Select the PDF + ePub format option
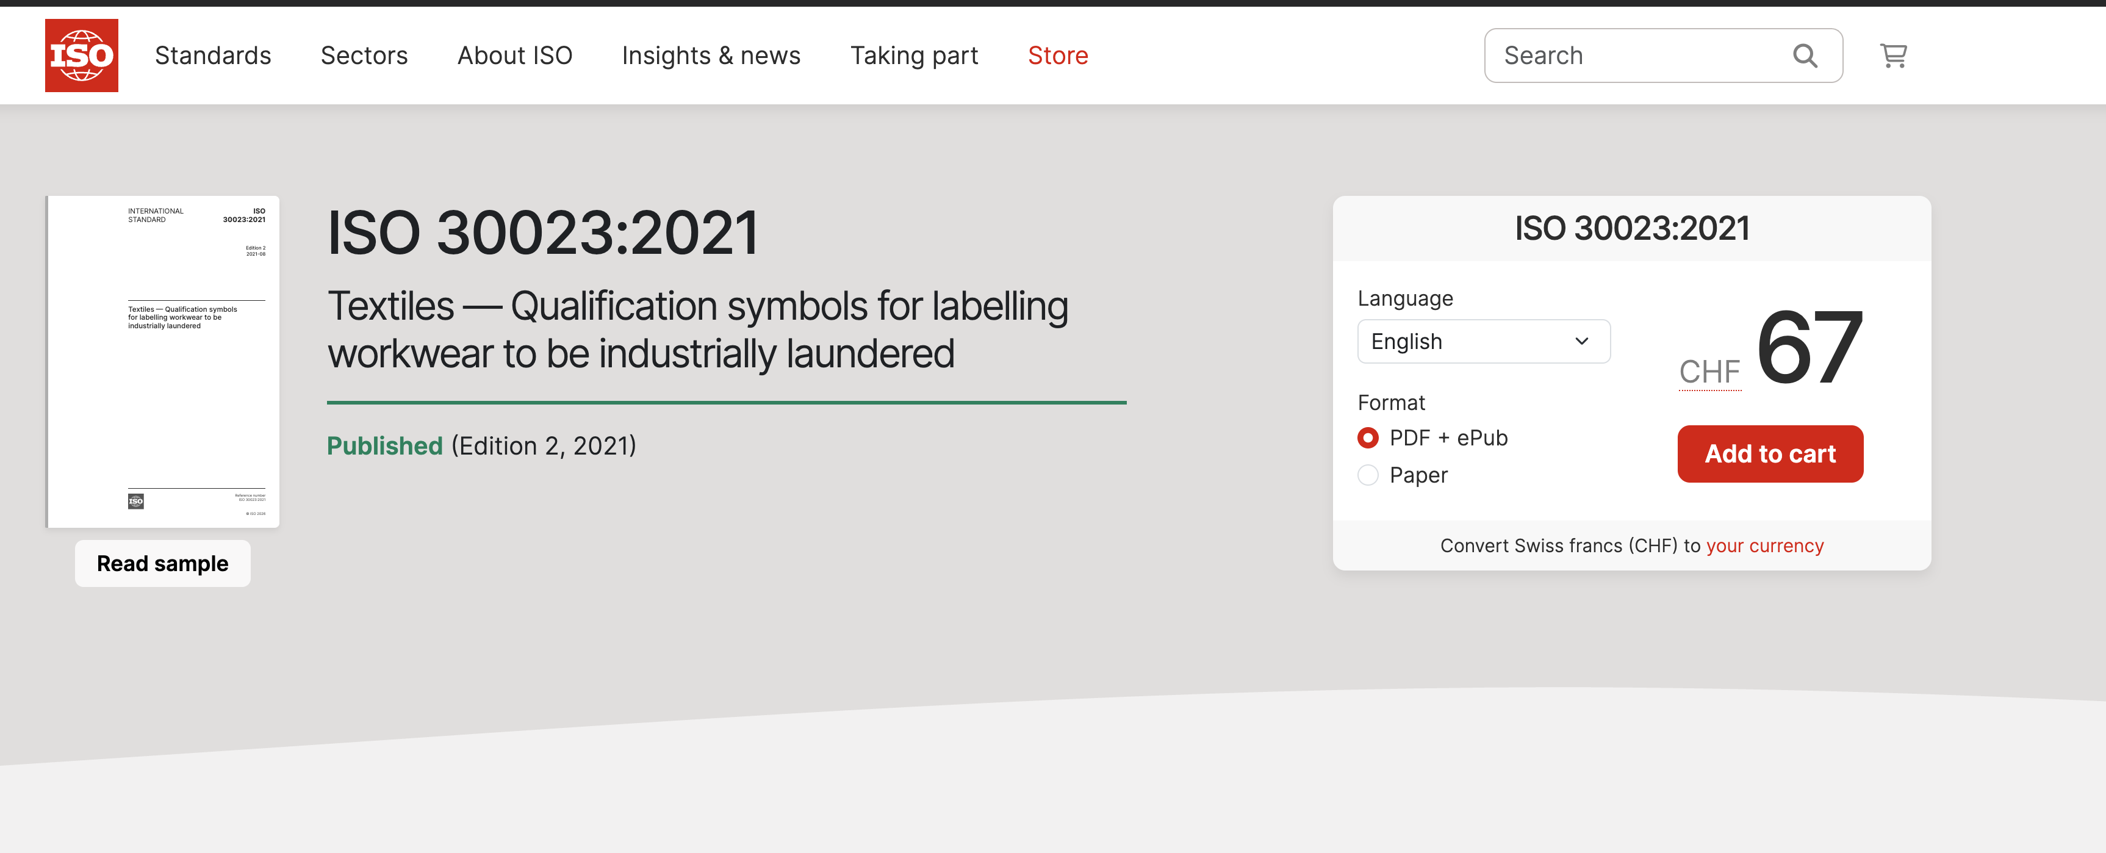 click(1368, 437)
